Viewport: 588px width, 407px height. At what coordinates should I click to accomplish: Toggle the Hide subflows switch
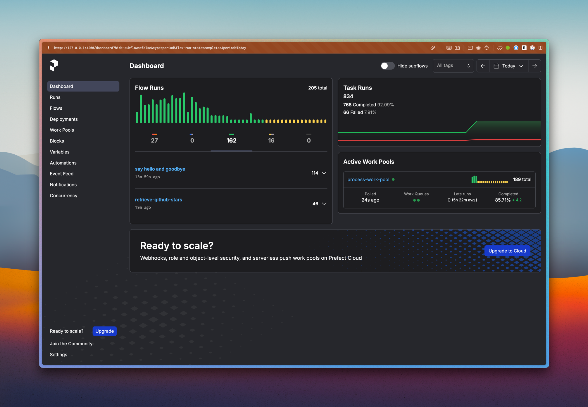tap(387, 66)
